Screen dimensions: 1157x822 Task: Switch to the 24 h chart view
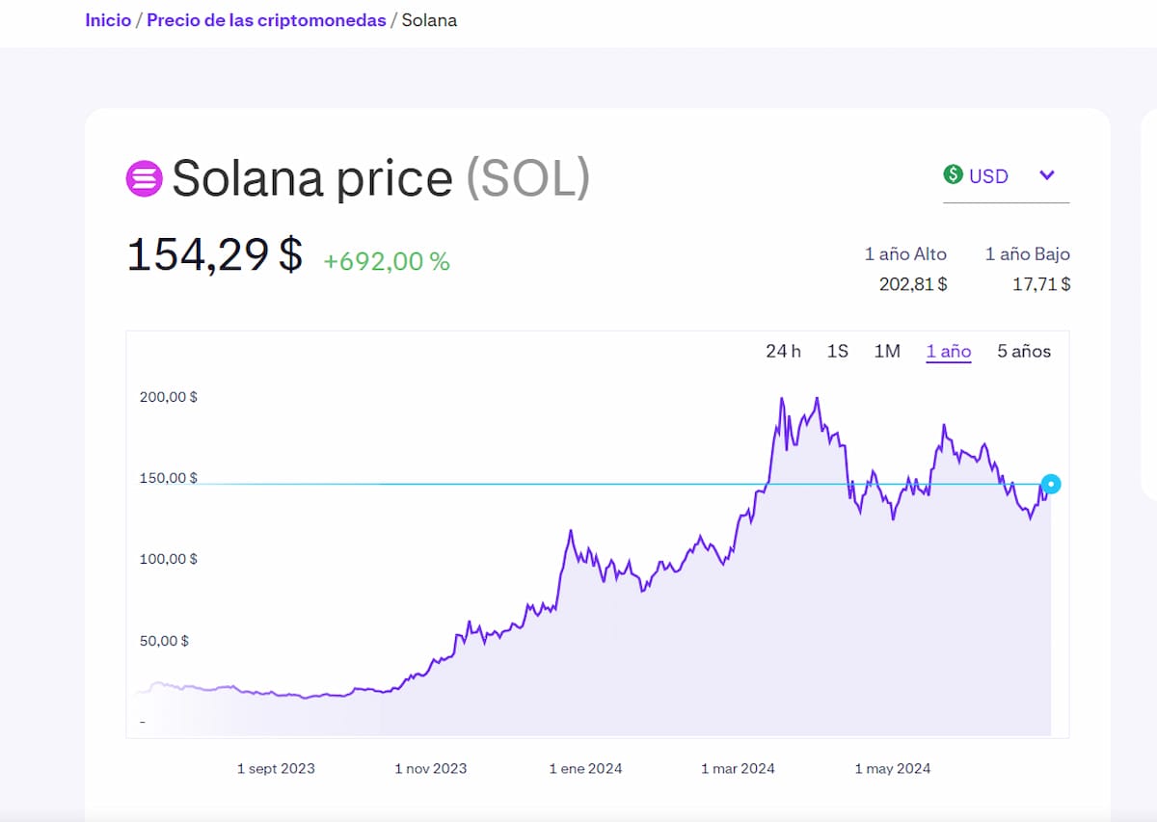783,351
